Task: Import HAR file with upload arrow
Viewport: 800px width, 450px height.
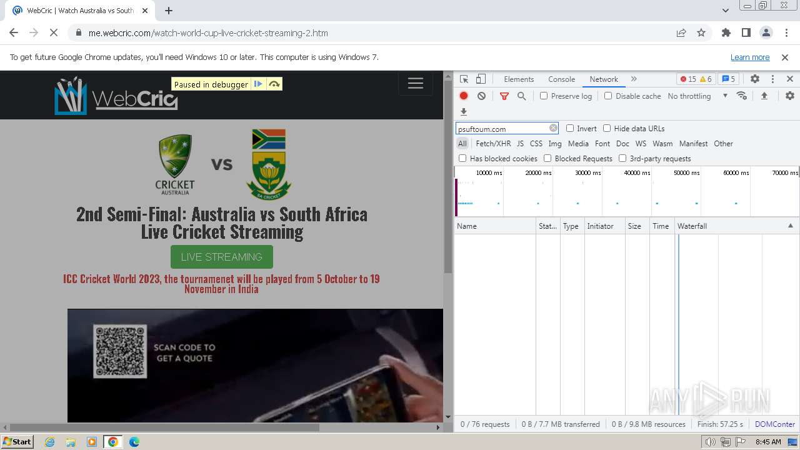Action: click(764, 96)
